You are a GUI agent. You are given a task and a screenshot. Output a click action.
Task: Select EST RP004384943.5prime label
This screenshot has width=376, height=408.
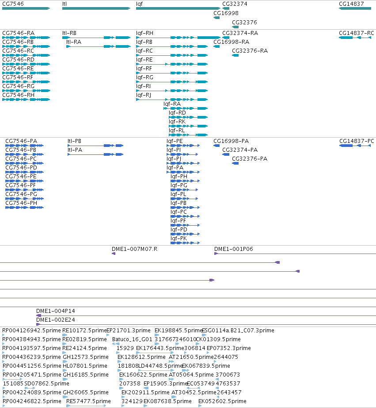(x=31, y=339)
